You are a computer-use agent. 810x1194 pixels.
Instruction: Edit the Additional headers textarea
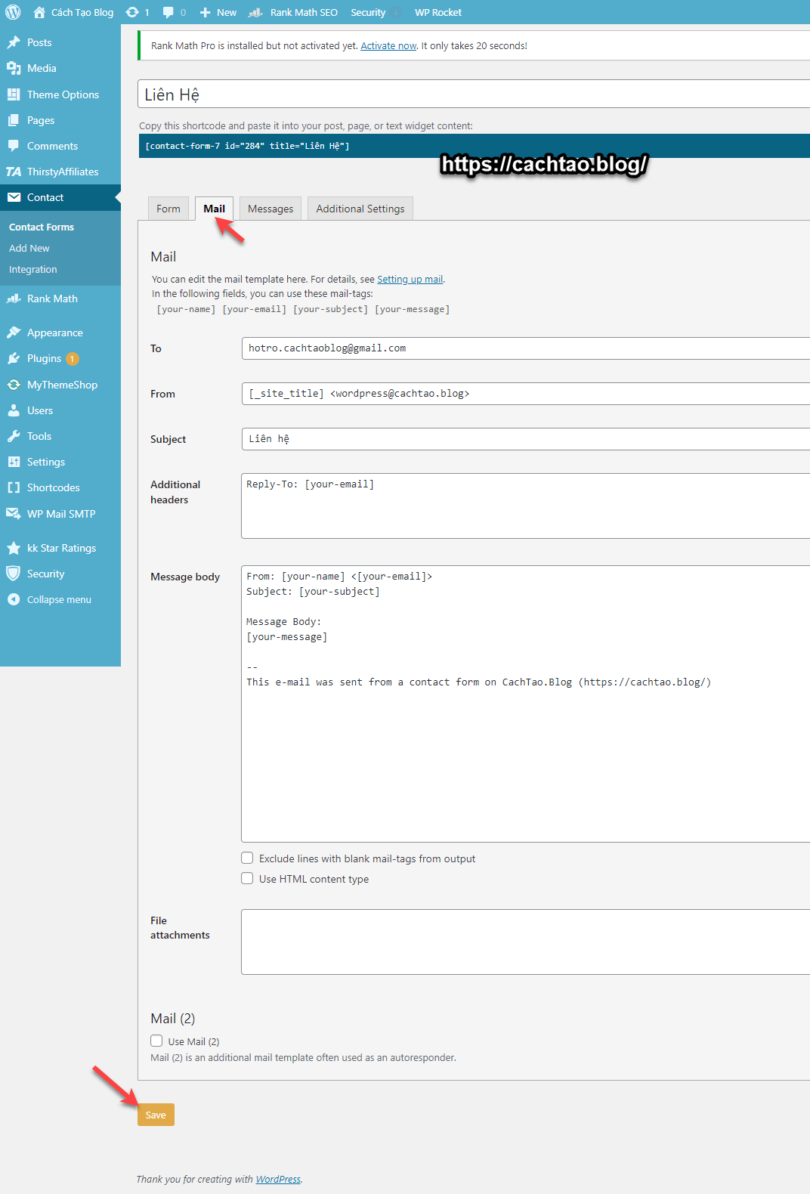coord(526,506)
